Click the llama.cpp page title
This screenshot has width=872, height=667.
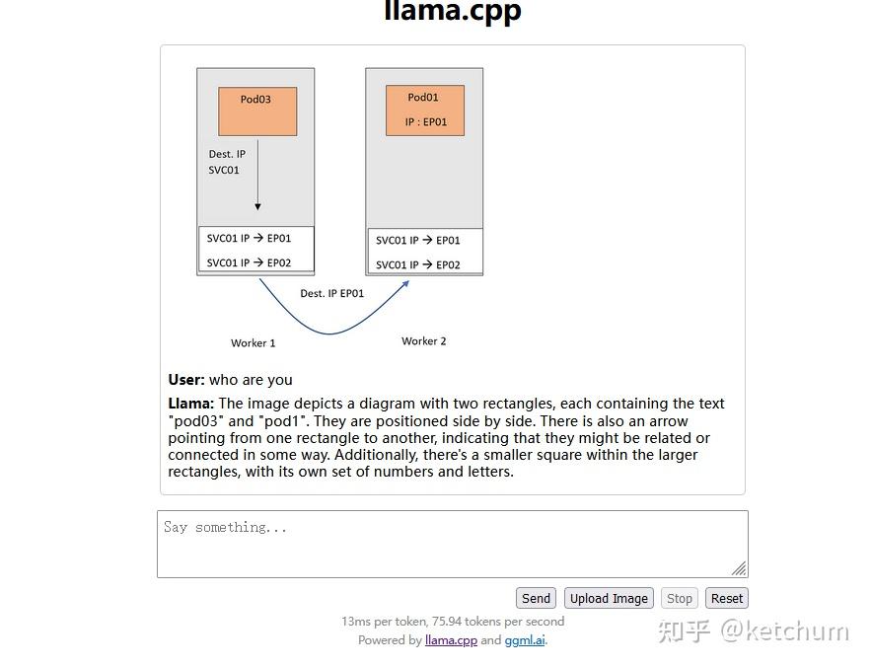coord(451,13)
